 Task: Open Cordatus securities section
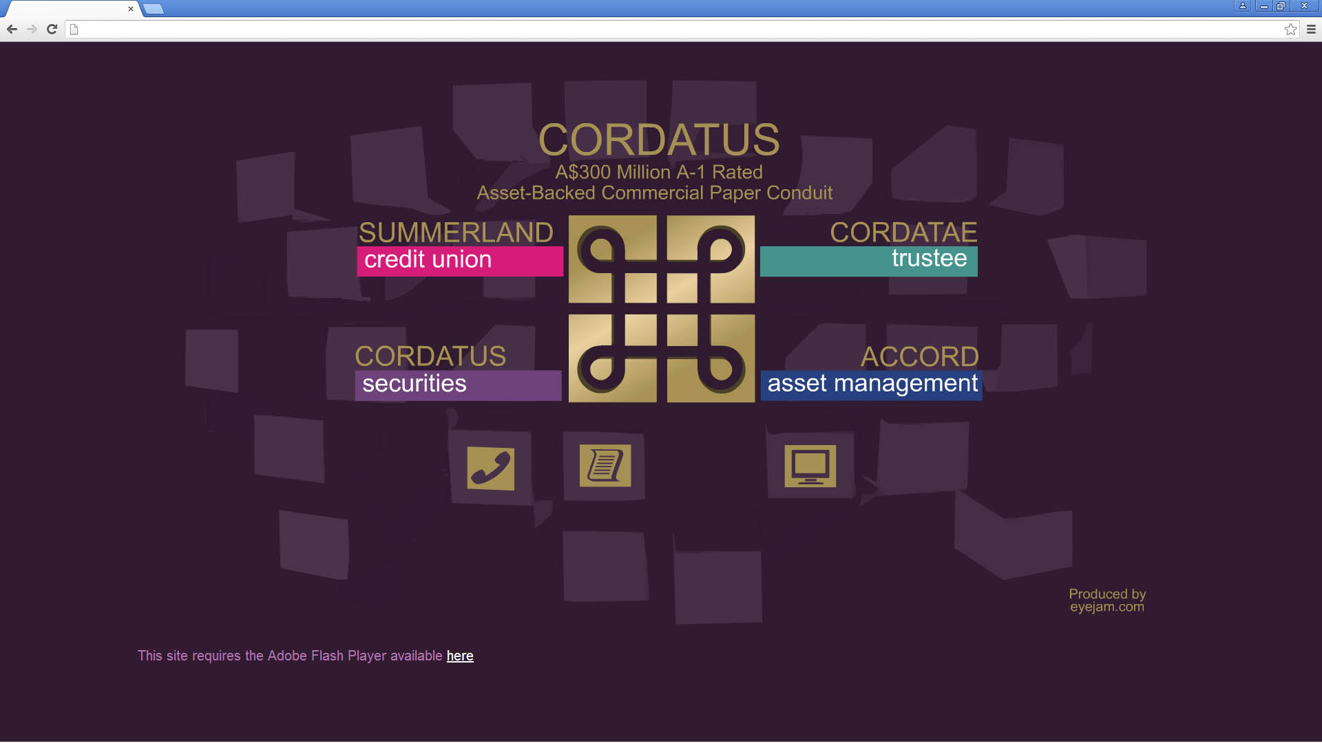pos(458,371)
